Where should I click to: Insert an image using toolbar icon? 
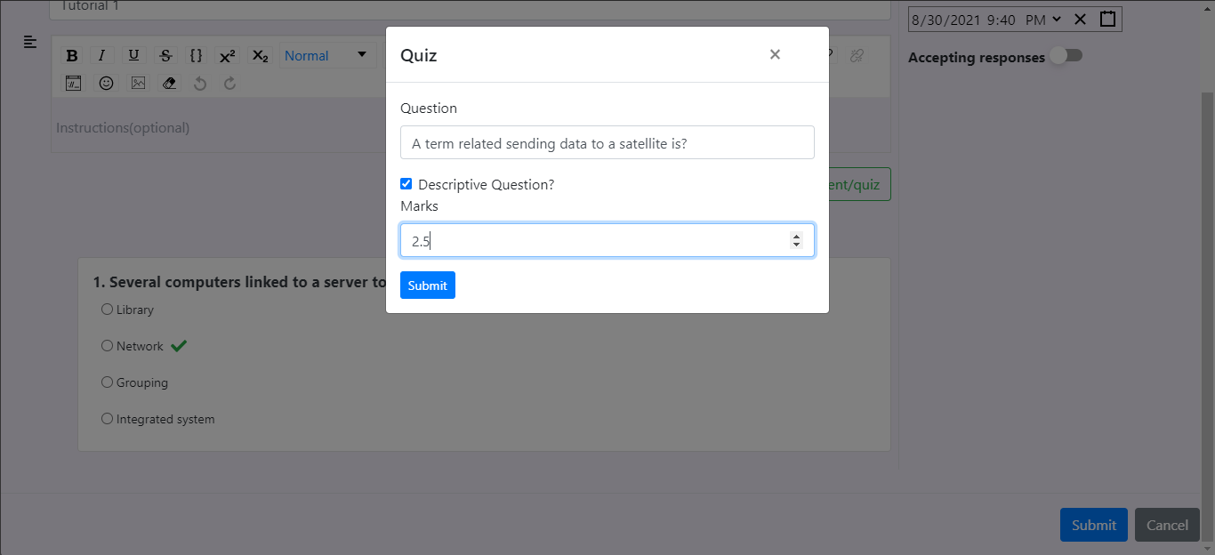click(x=138, y=83)
